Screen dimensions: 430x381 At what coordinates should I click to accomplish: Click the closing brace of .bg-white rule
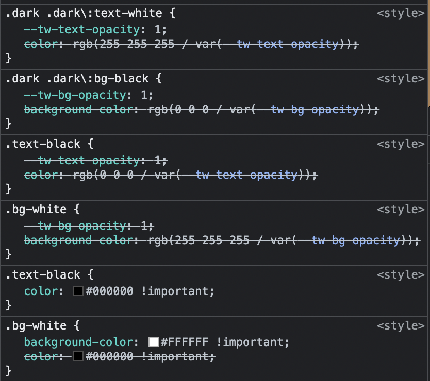(8, 370)
